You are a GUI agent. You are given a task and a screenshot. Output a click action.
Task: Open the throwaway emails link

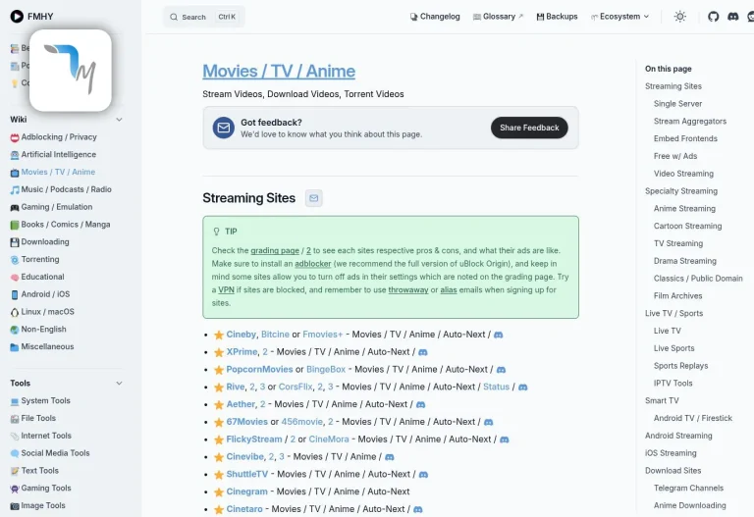click(408, 289)
